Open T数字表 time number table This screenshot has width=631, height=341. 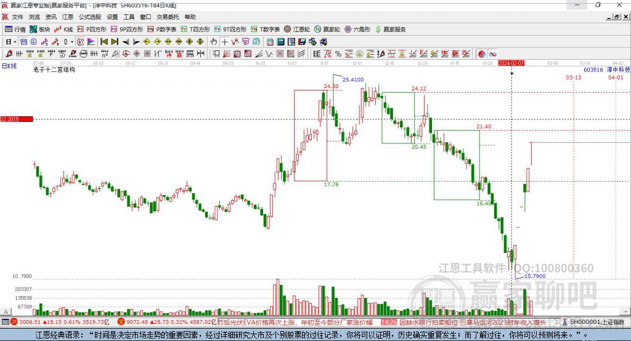pos(265,30)
